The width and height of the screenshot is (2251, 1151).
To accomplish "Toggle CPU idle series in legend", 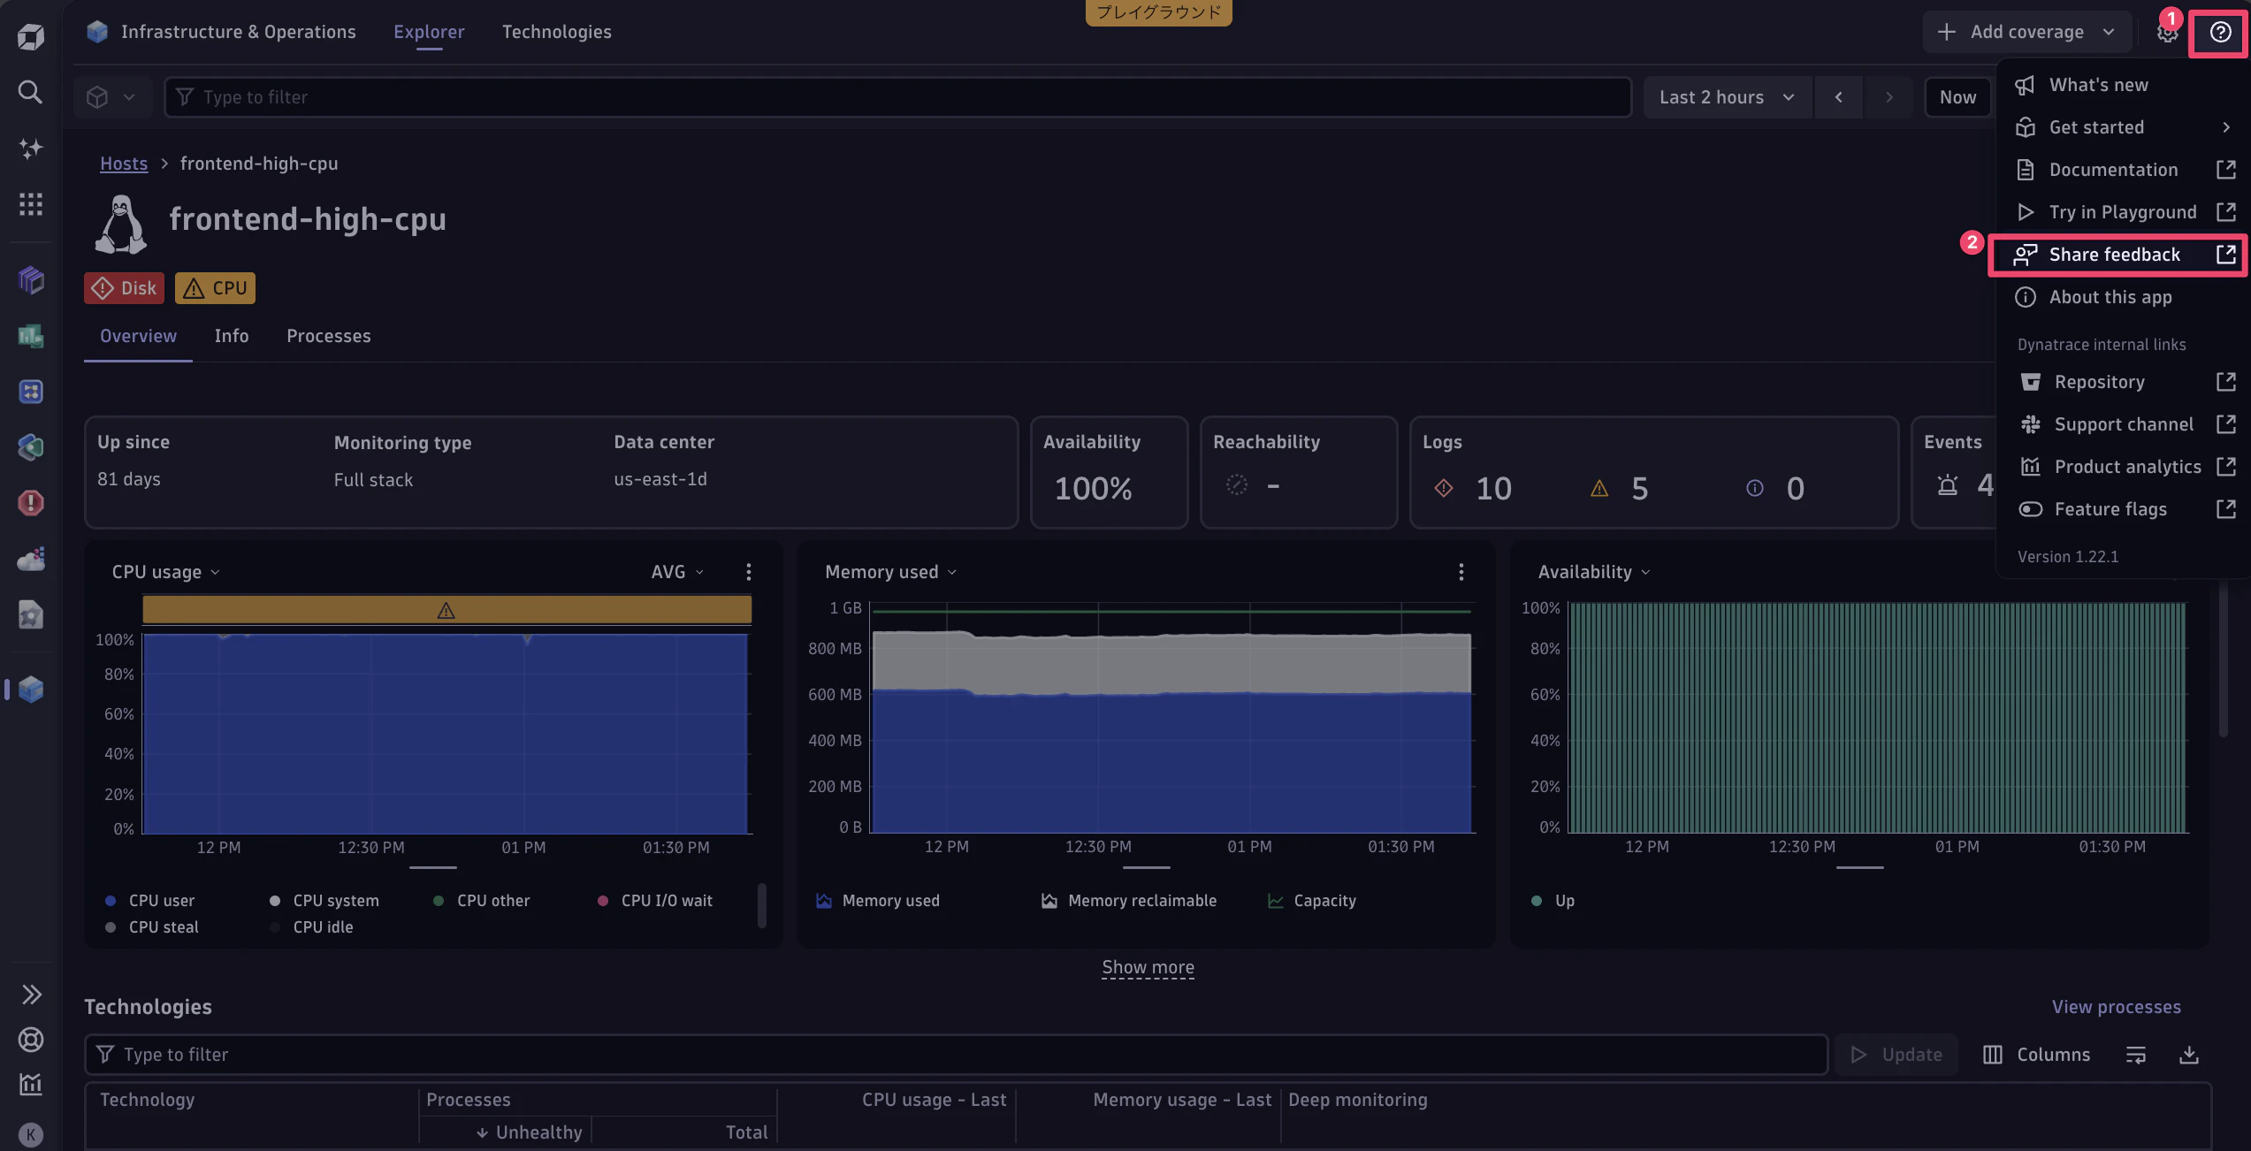I will click(311, 927).
